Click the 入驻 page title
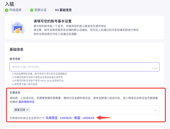Viewport: 170px width, 129px height. click(x=10, y=3)
